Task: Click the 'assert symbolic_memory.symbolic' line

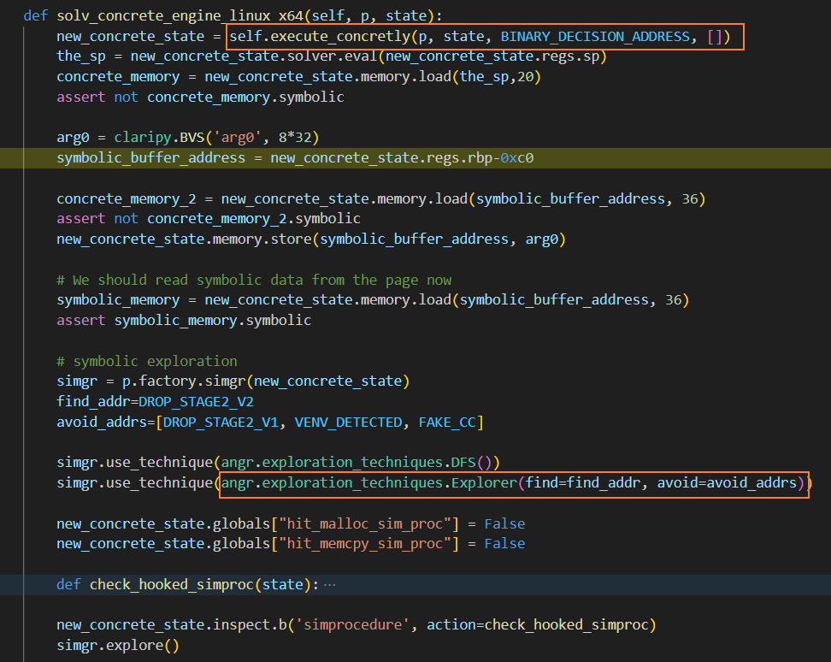Action: tap(184, 320)
